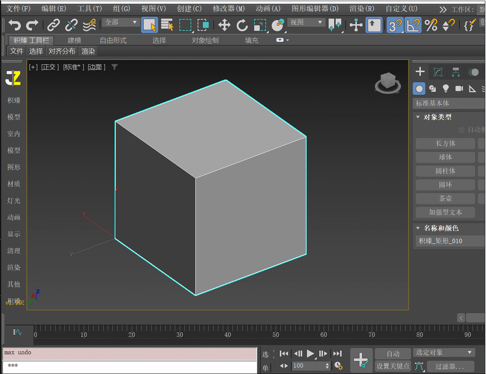Switch to the 建模 ribbon tab
The width and height of the screenshot is (486, 374).
click(74, 40)
